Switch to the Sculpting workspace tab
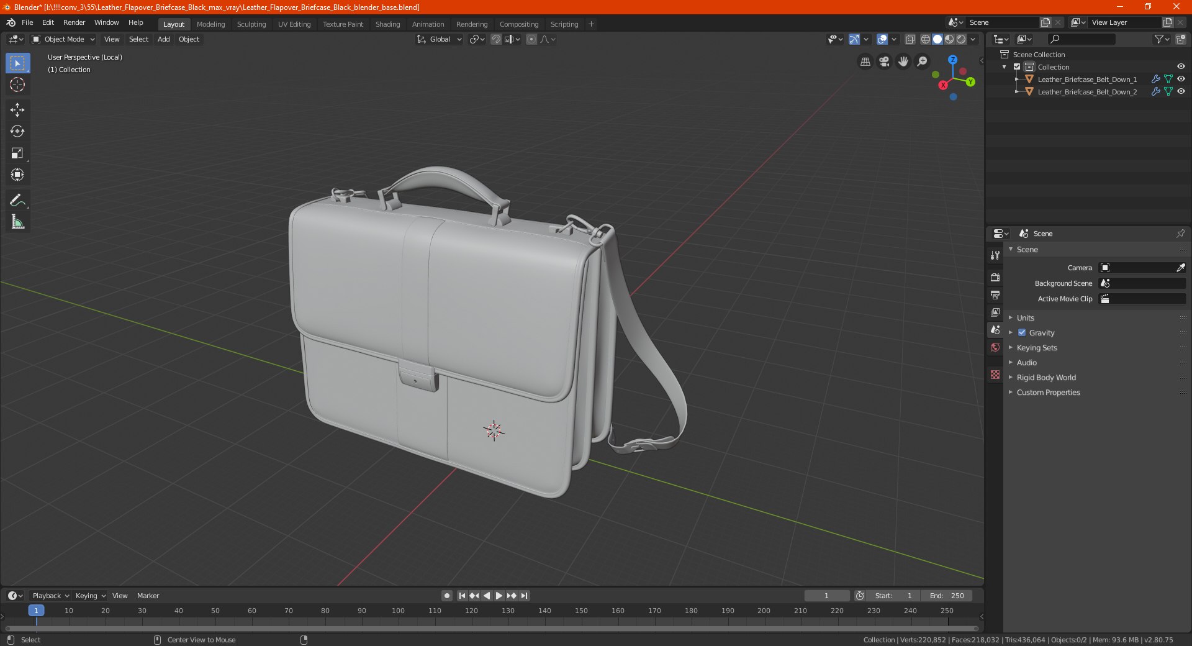1192x646 pixels. click(251, 24)
